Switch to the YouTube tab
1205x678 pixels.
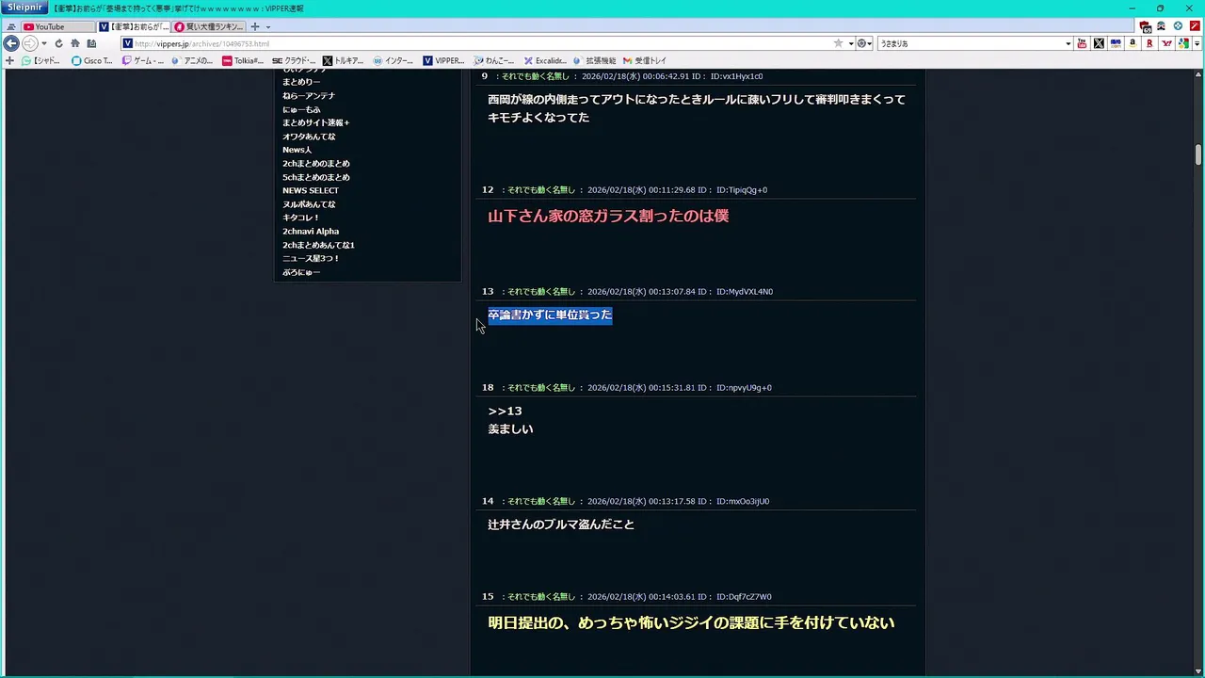pos(57,26)
